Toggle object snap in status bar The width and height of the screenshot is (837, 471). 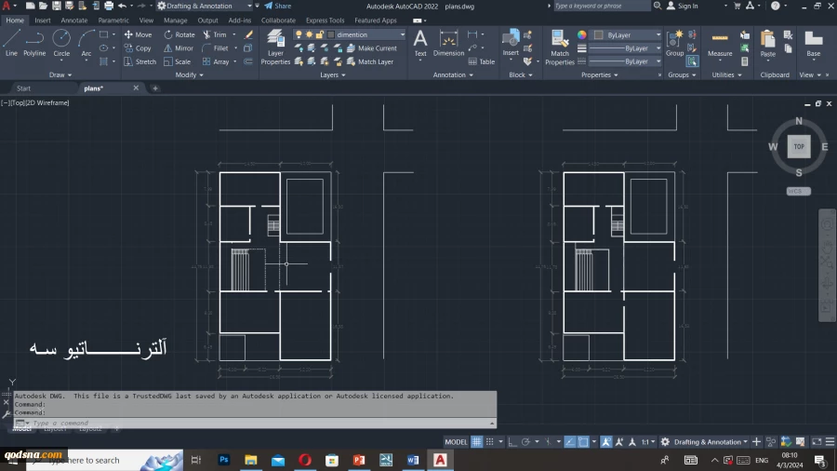(x=583, y=441)
